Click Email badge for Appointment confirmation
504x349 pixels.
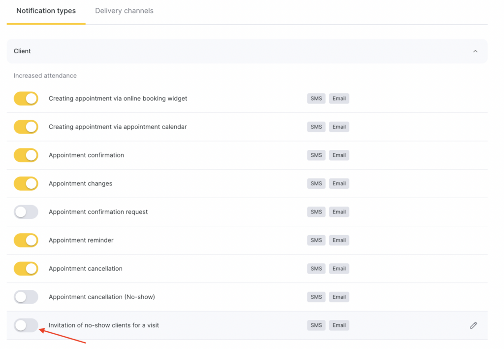pyautogui.click(x=339, y=155)
